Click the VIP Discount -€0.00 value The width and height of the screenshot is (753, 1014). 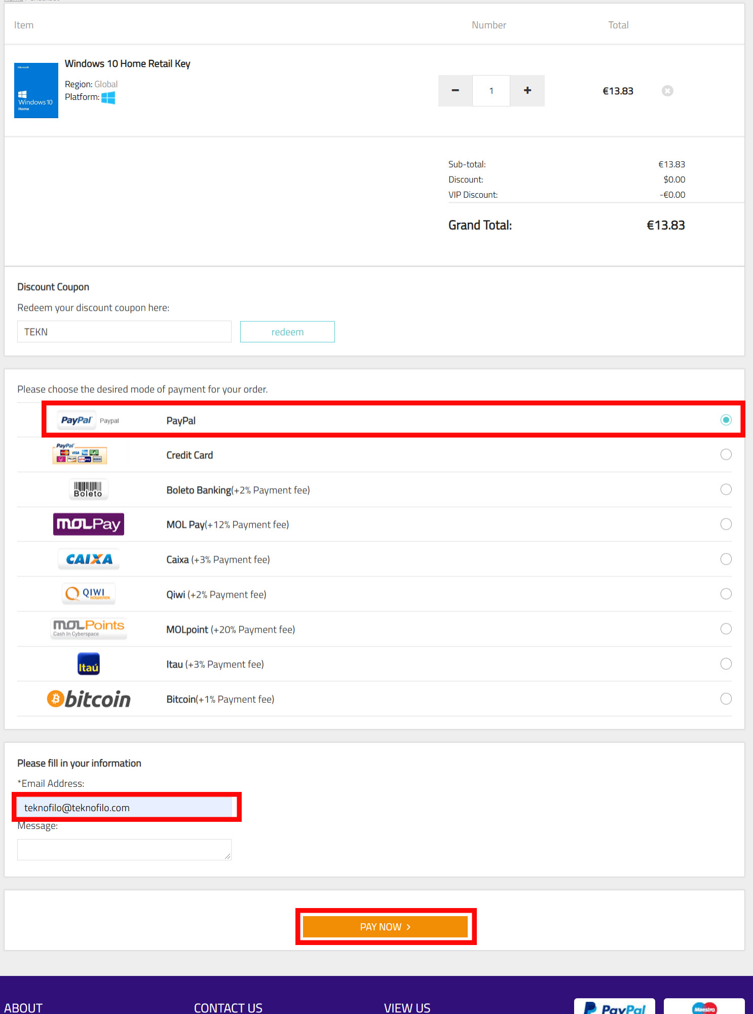pyautogui.click(x=672, y=195)
